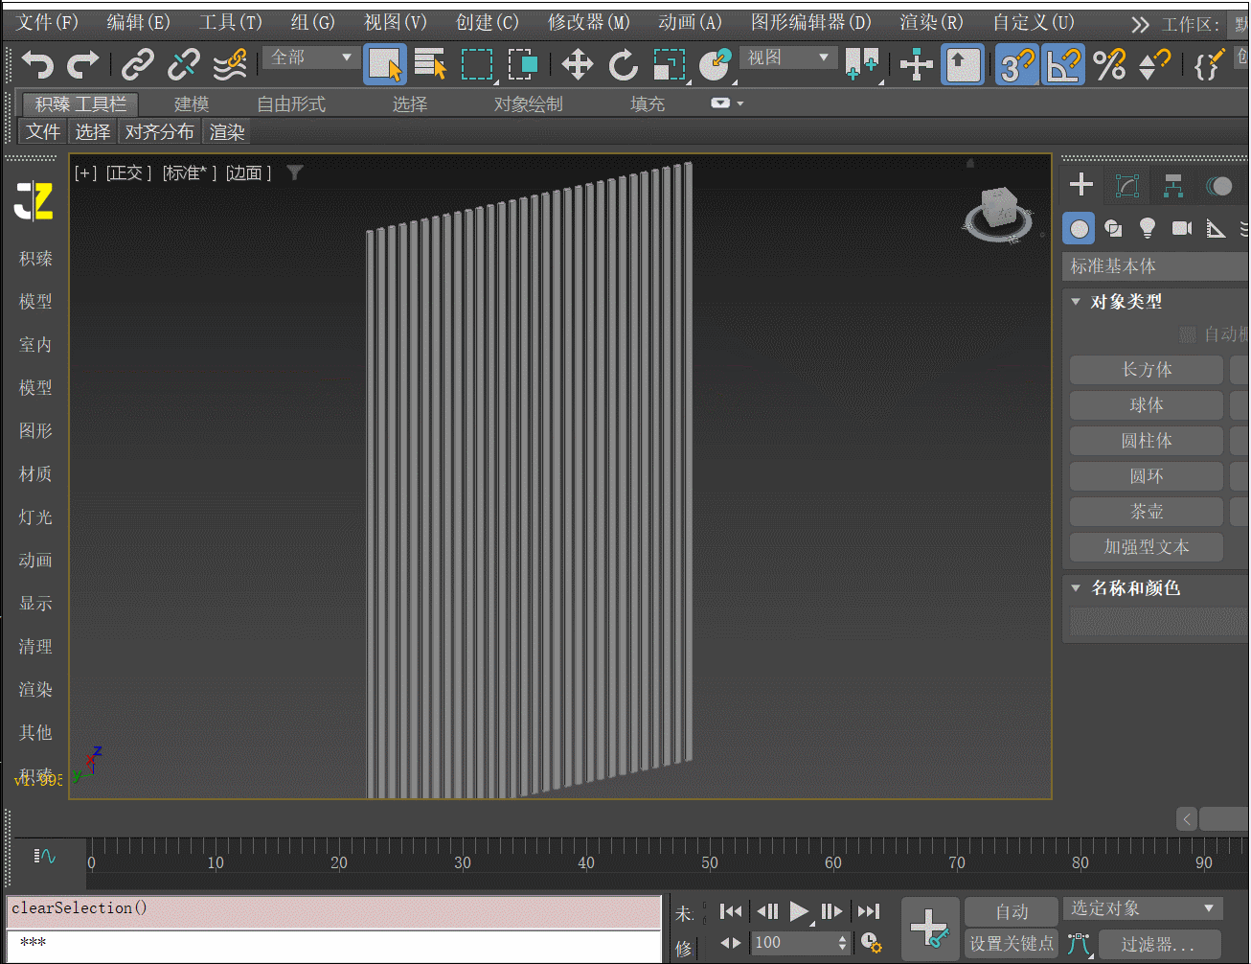
Task: Click the Use Pivot Point Center icon
Action: 862,65
